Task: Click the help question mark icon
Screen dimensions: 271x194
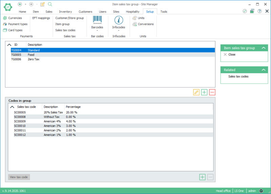Action: (x=259, y=11)
